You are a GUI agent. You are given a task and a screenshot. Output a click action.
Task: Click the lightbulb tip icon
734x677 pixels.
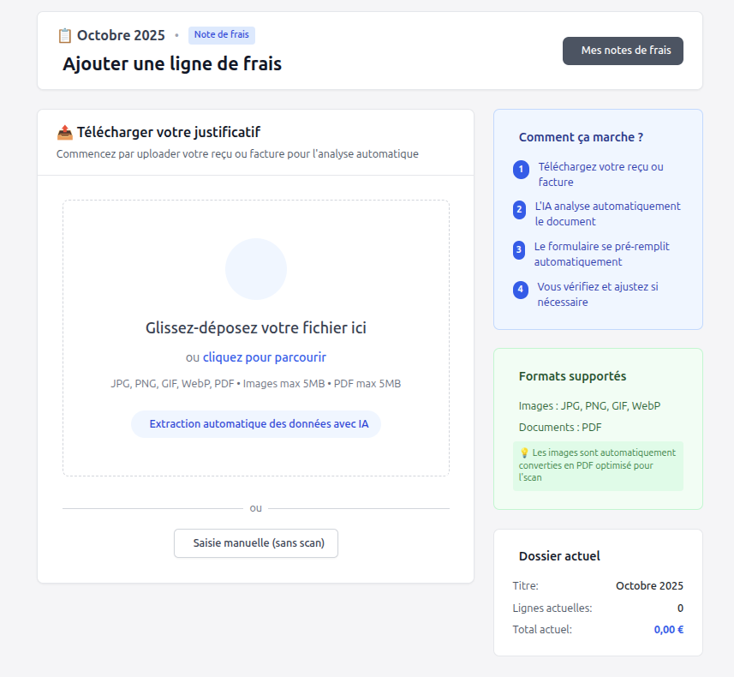(524, 452)
